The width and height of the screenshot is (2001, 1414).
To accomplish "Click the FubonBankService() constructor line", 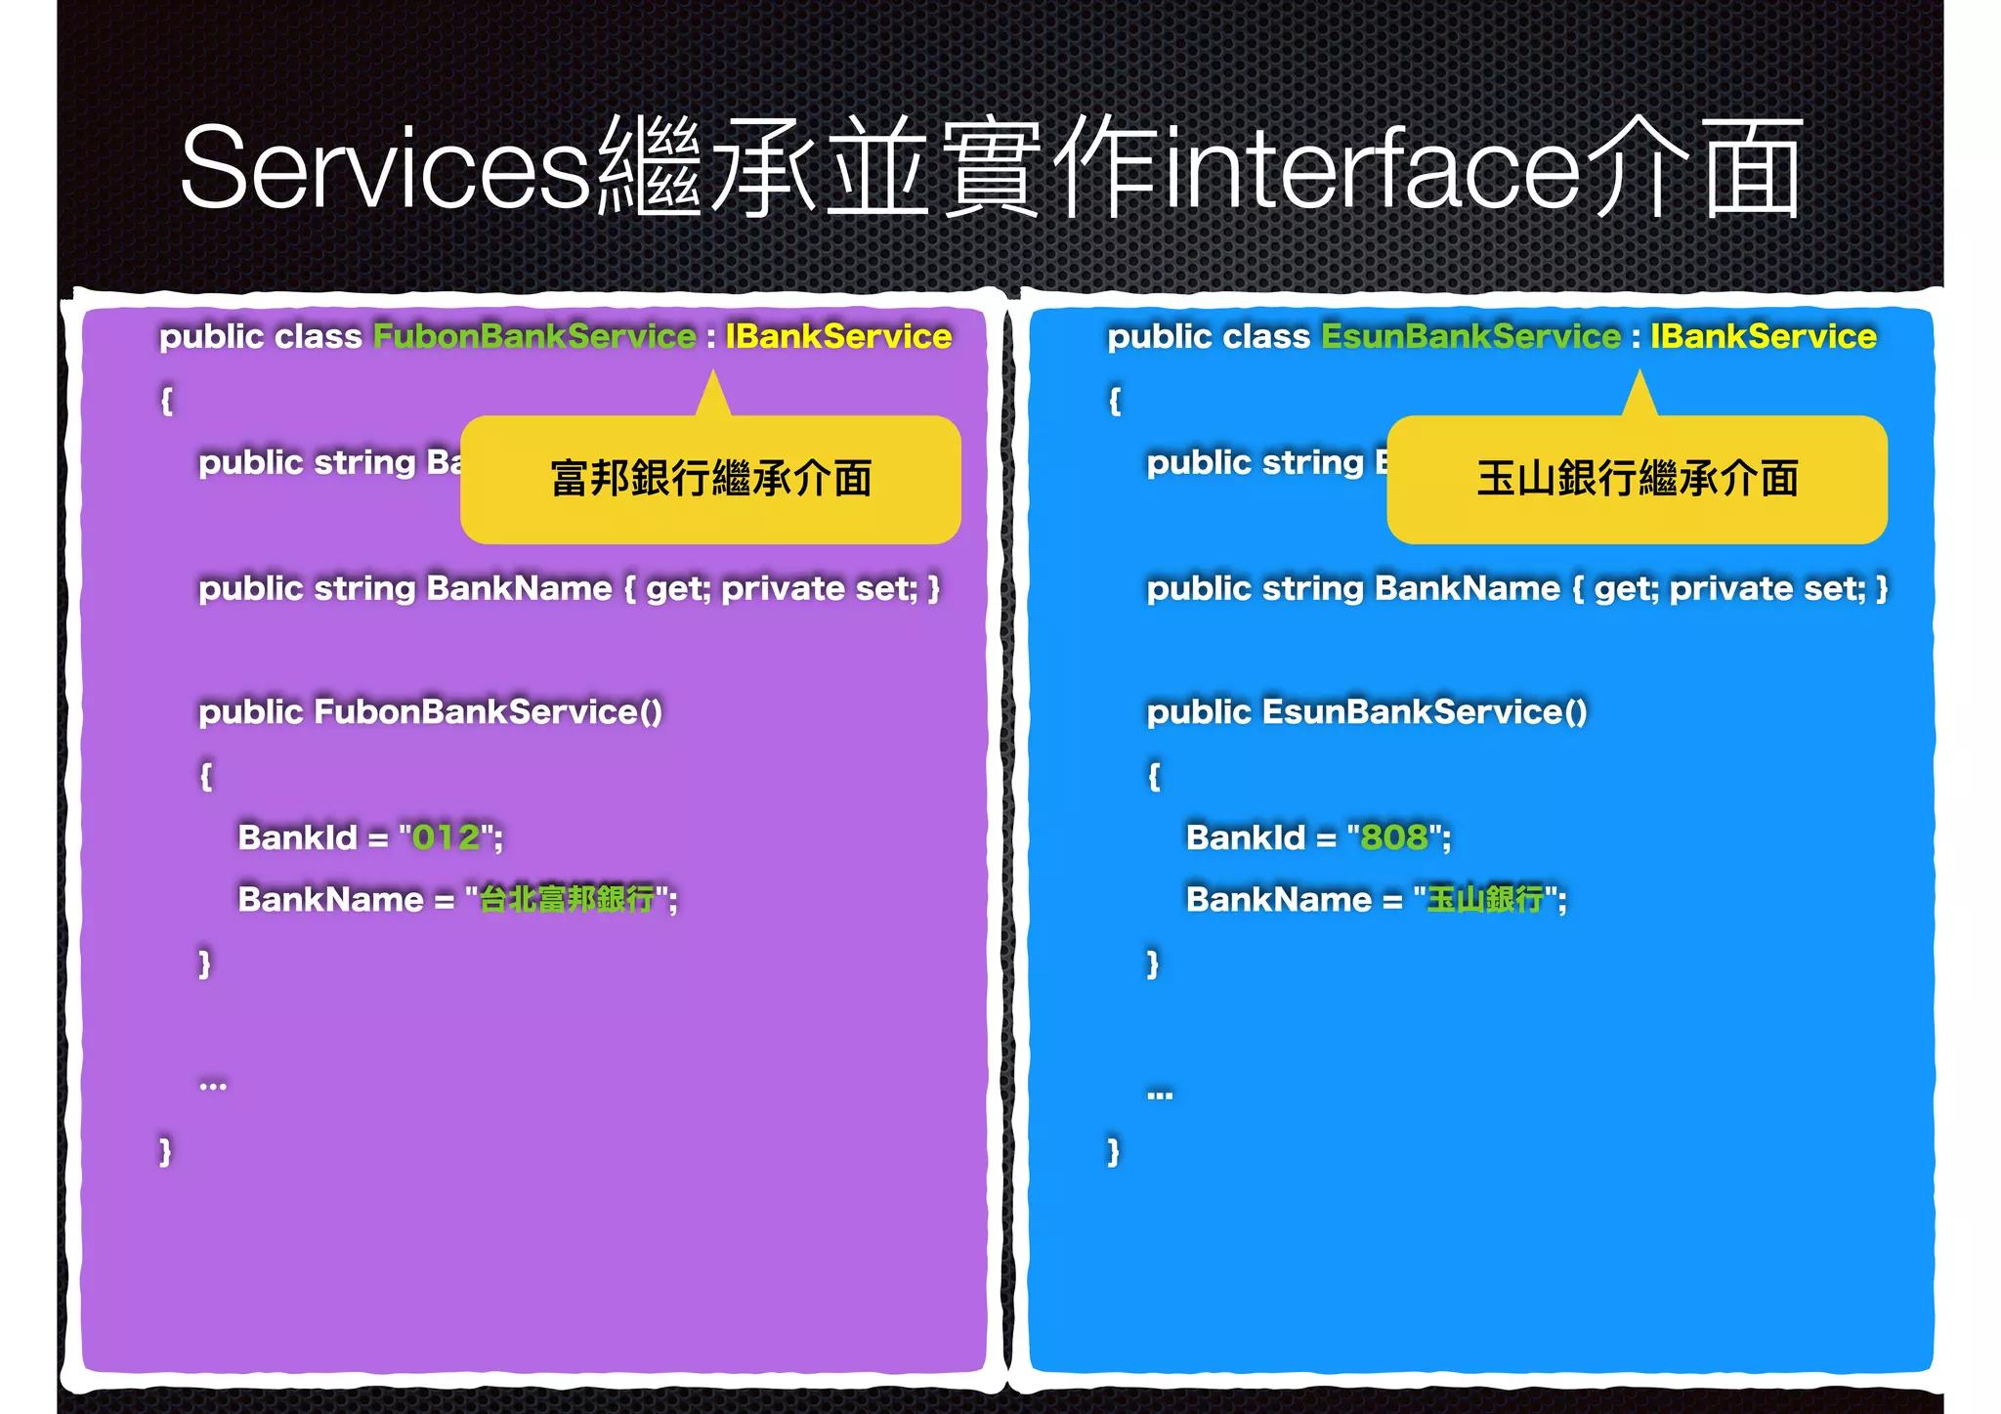I will (x=430, y=711).
